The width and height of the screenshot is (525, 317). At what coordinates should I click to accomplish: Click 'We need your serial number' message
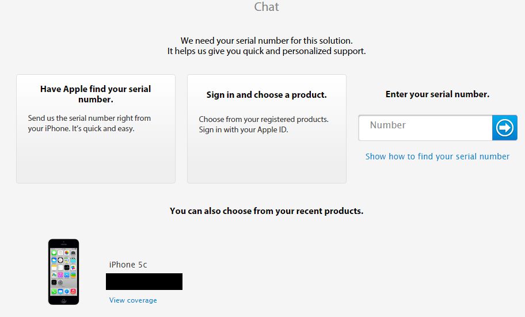(x=267, y=40)
